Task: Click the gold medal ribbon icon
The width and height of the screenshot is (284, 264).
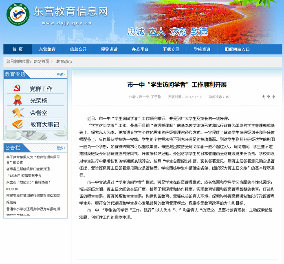Action: tap(18, 100)
